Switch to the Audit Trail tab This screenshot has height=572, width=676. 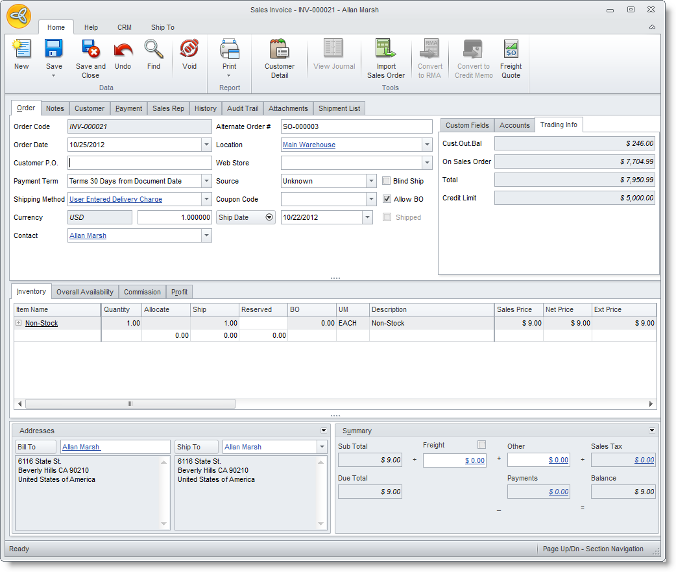(x=243, y=108)
